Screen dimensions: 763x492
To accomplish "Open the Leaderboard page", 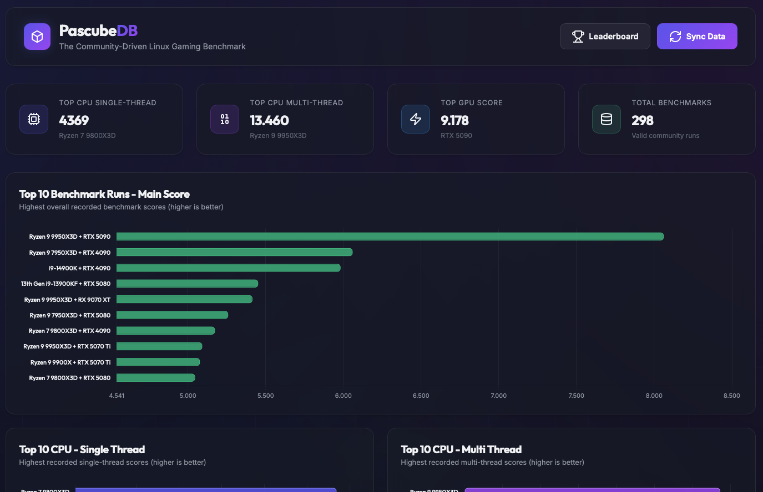I will point(605,37).
